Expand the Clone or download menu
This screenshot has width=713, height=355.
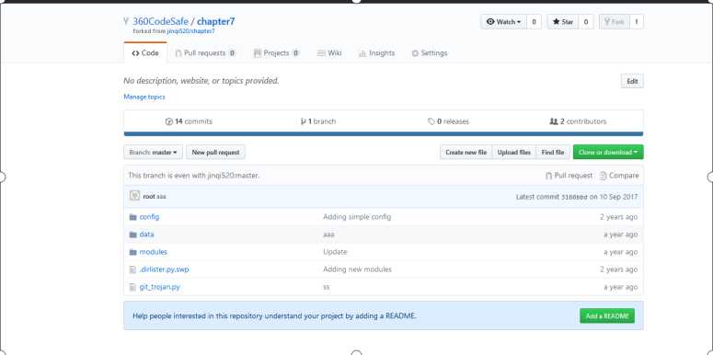click(x=608, y=153)
